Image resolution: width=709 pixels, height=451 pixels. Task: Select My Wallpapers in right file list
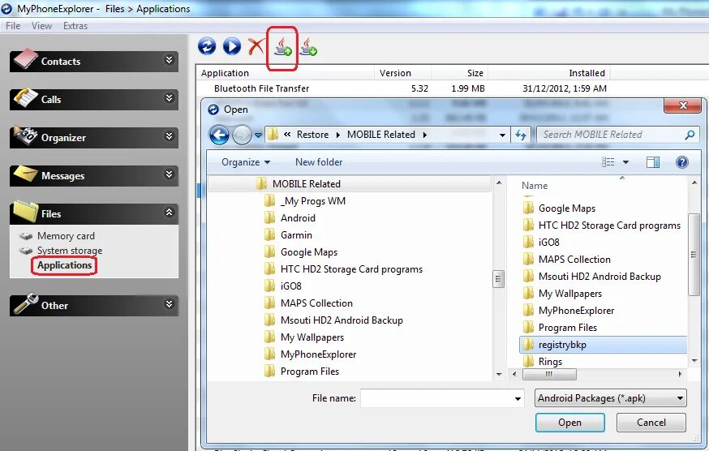tap(569, 294)
